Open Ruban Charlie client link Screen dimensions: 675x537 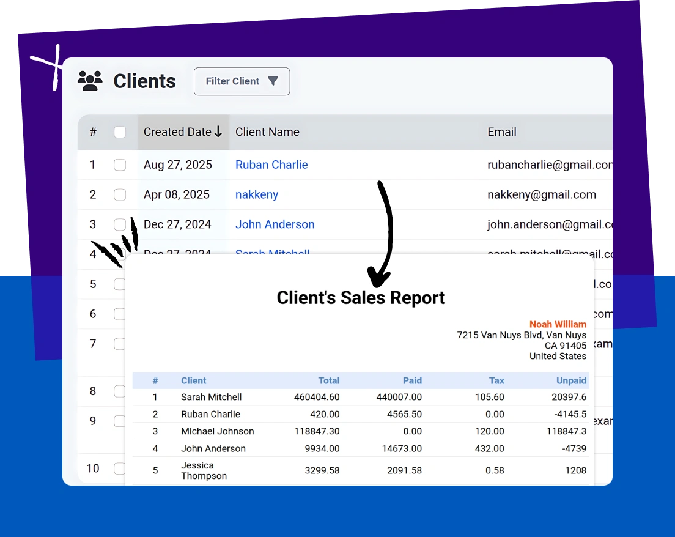click(x=271, y=165)
